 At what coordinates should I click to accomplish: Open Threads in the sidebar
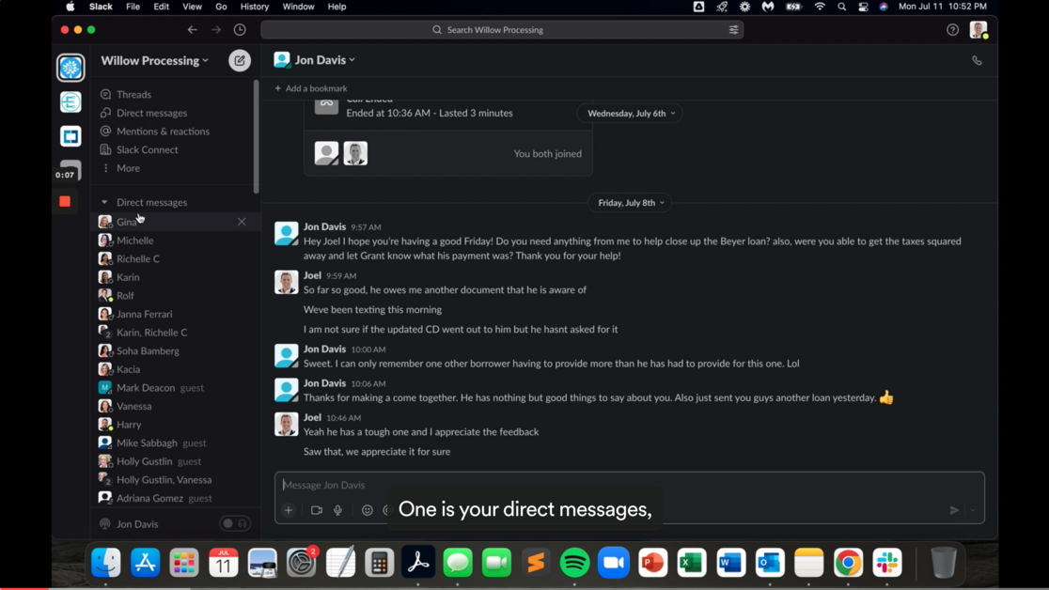[133, 94]
